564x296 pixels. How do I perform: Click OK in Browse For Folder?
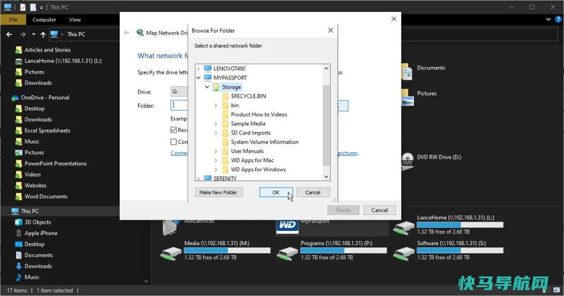pos(276,192)
